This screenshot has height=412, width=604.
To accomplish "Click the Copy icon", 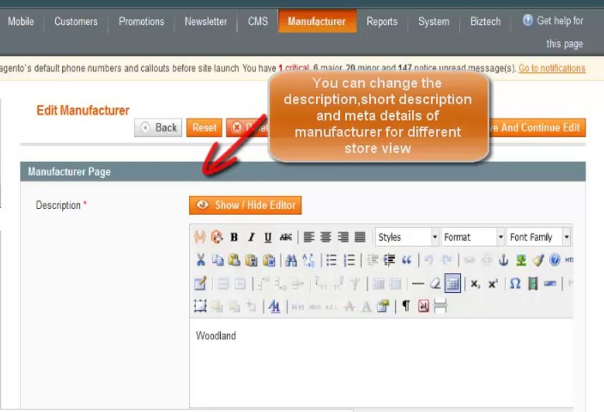I will click(x=218, y=260).
